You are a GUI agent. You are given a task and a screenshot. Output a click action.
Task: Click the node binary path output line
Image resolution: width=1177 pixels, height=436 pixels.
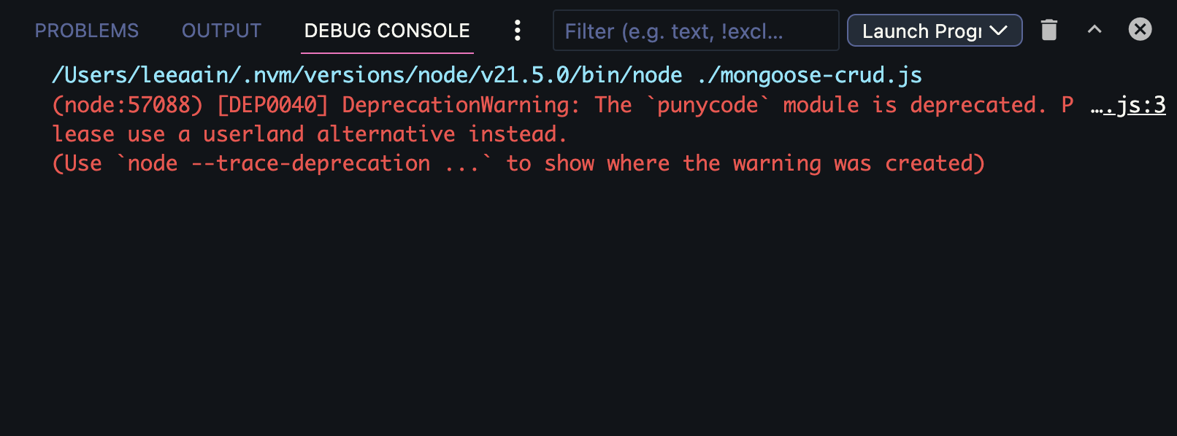(x=487, y=75)
